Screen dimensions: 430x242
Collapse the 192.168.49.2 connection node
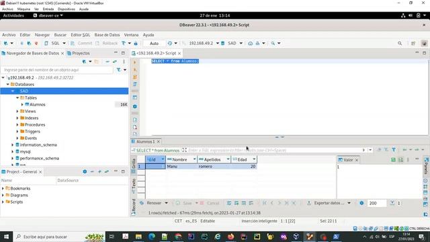pyautogui.click(x=3, y=78)
